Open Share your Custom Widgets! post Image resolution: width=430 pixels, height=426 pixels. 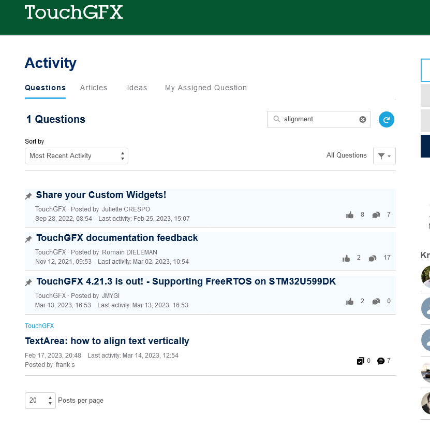(x=101, y=195)
